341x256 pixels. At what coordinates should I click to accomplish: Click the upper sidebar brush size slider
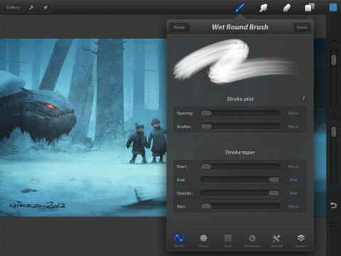(334, 78)
